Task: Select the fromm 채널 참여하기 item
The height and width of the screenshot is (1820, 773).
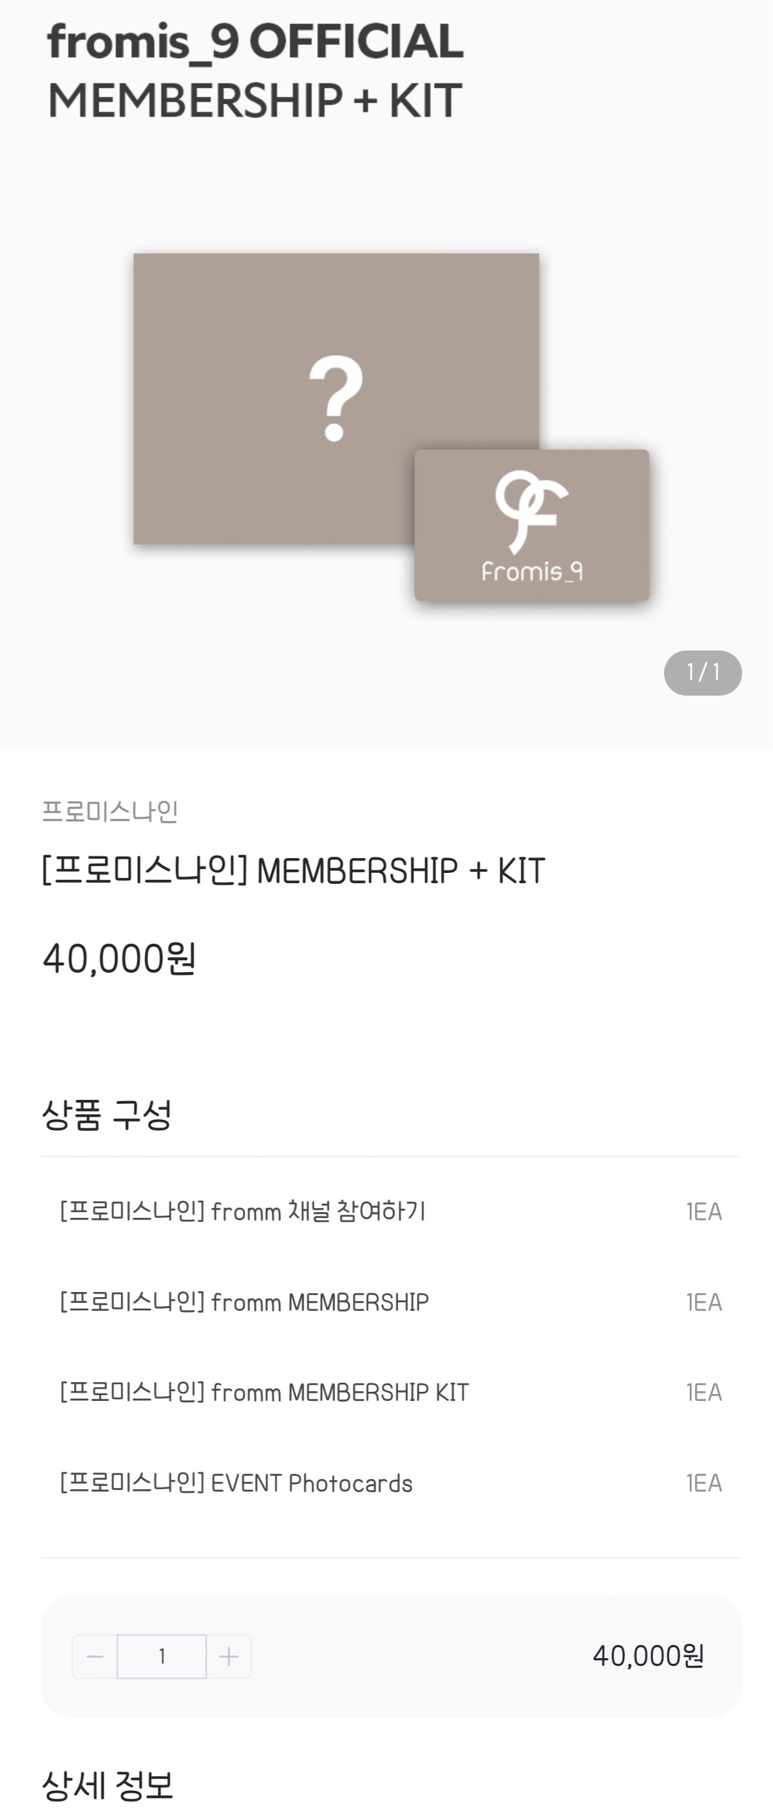Action: coord(243,1211)
